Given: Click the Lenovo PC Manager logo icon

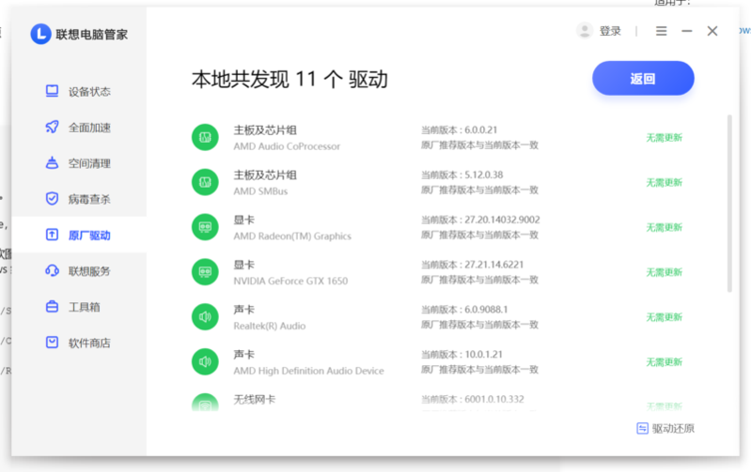Looking at the screenshot, I should [x=40, y=34].
